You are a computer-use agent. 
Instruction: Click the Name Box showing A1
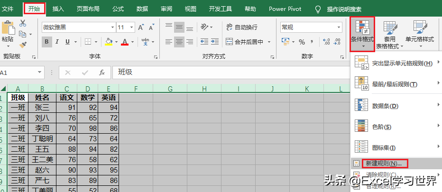pos(18,73)
